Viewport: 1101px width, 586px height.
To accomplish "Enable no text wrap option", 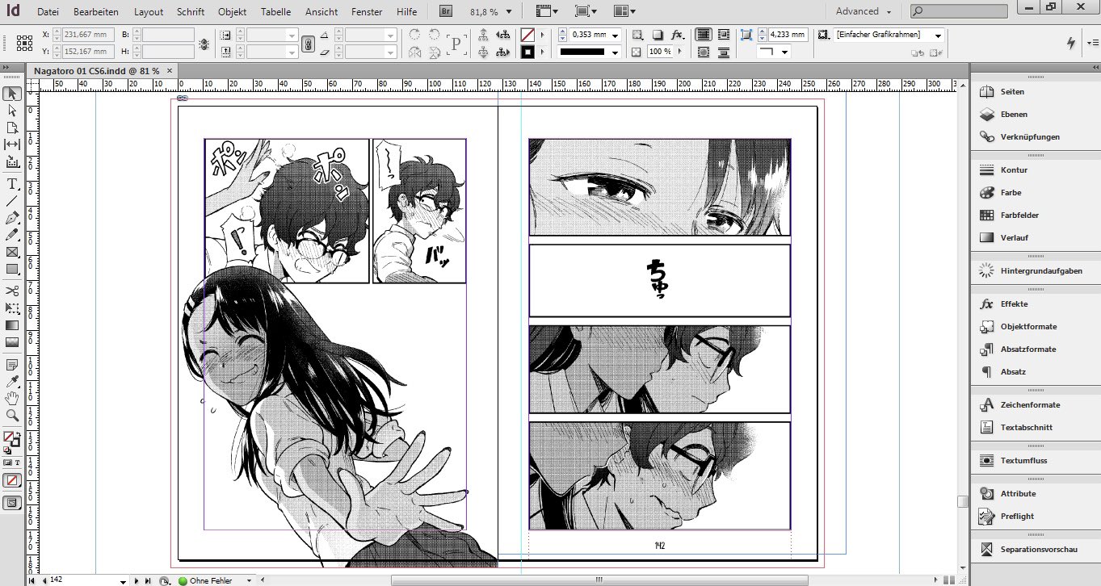I will click(x=704, y=35).
